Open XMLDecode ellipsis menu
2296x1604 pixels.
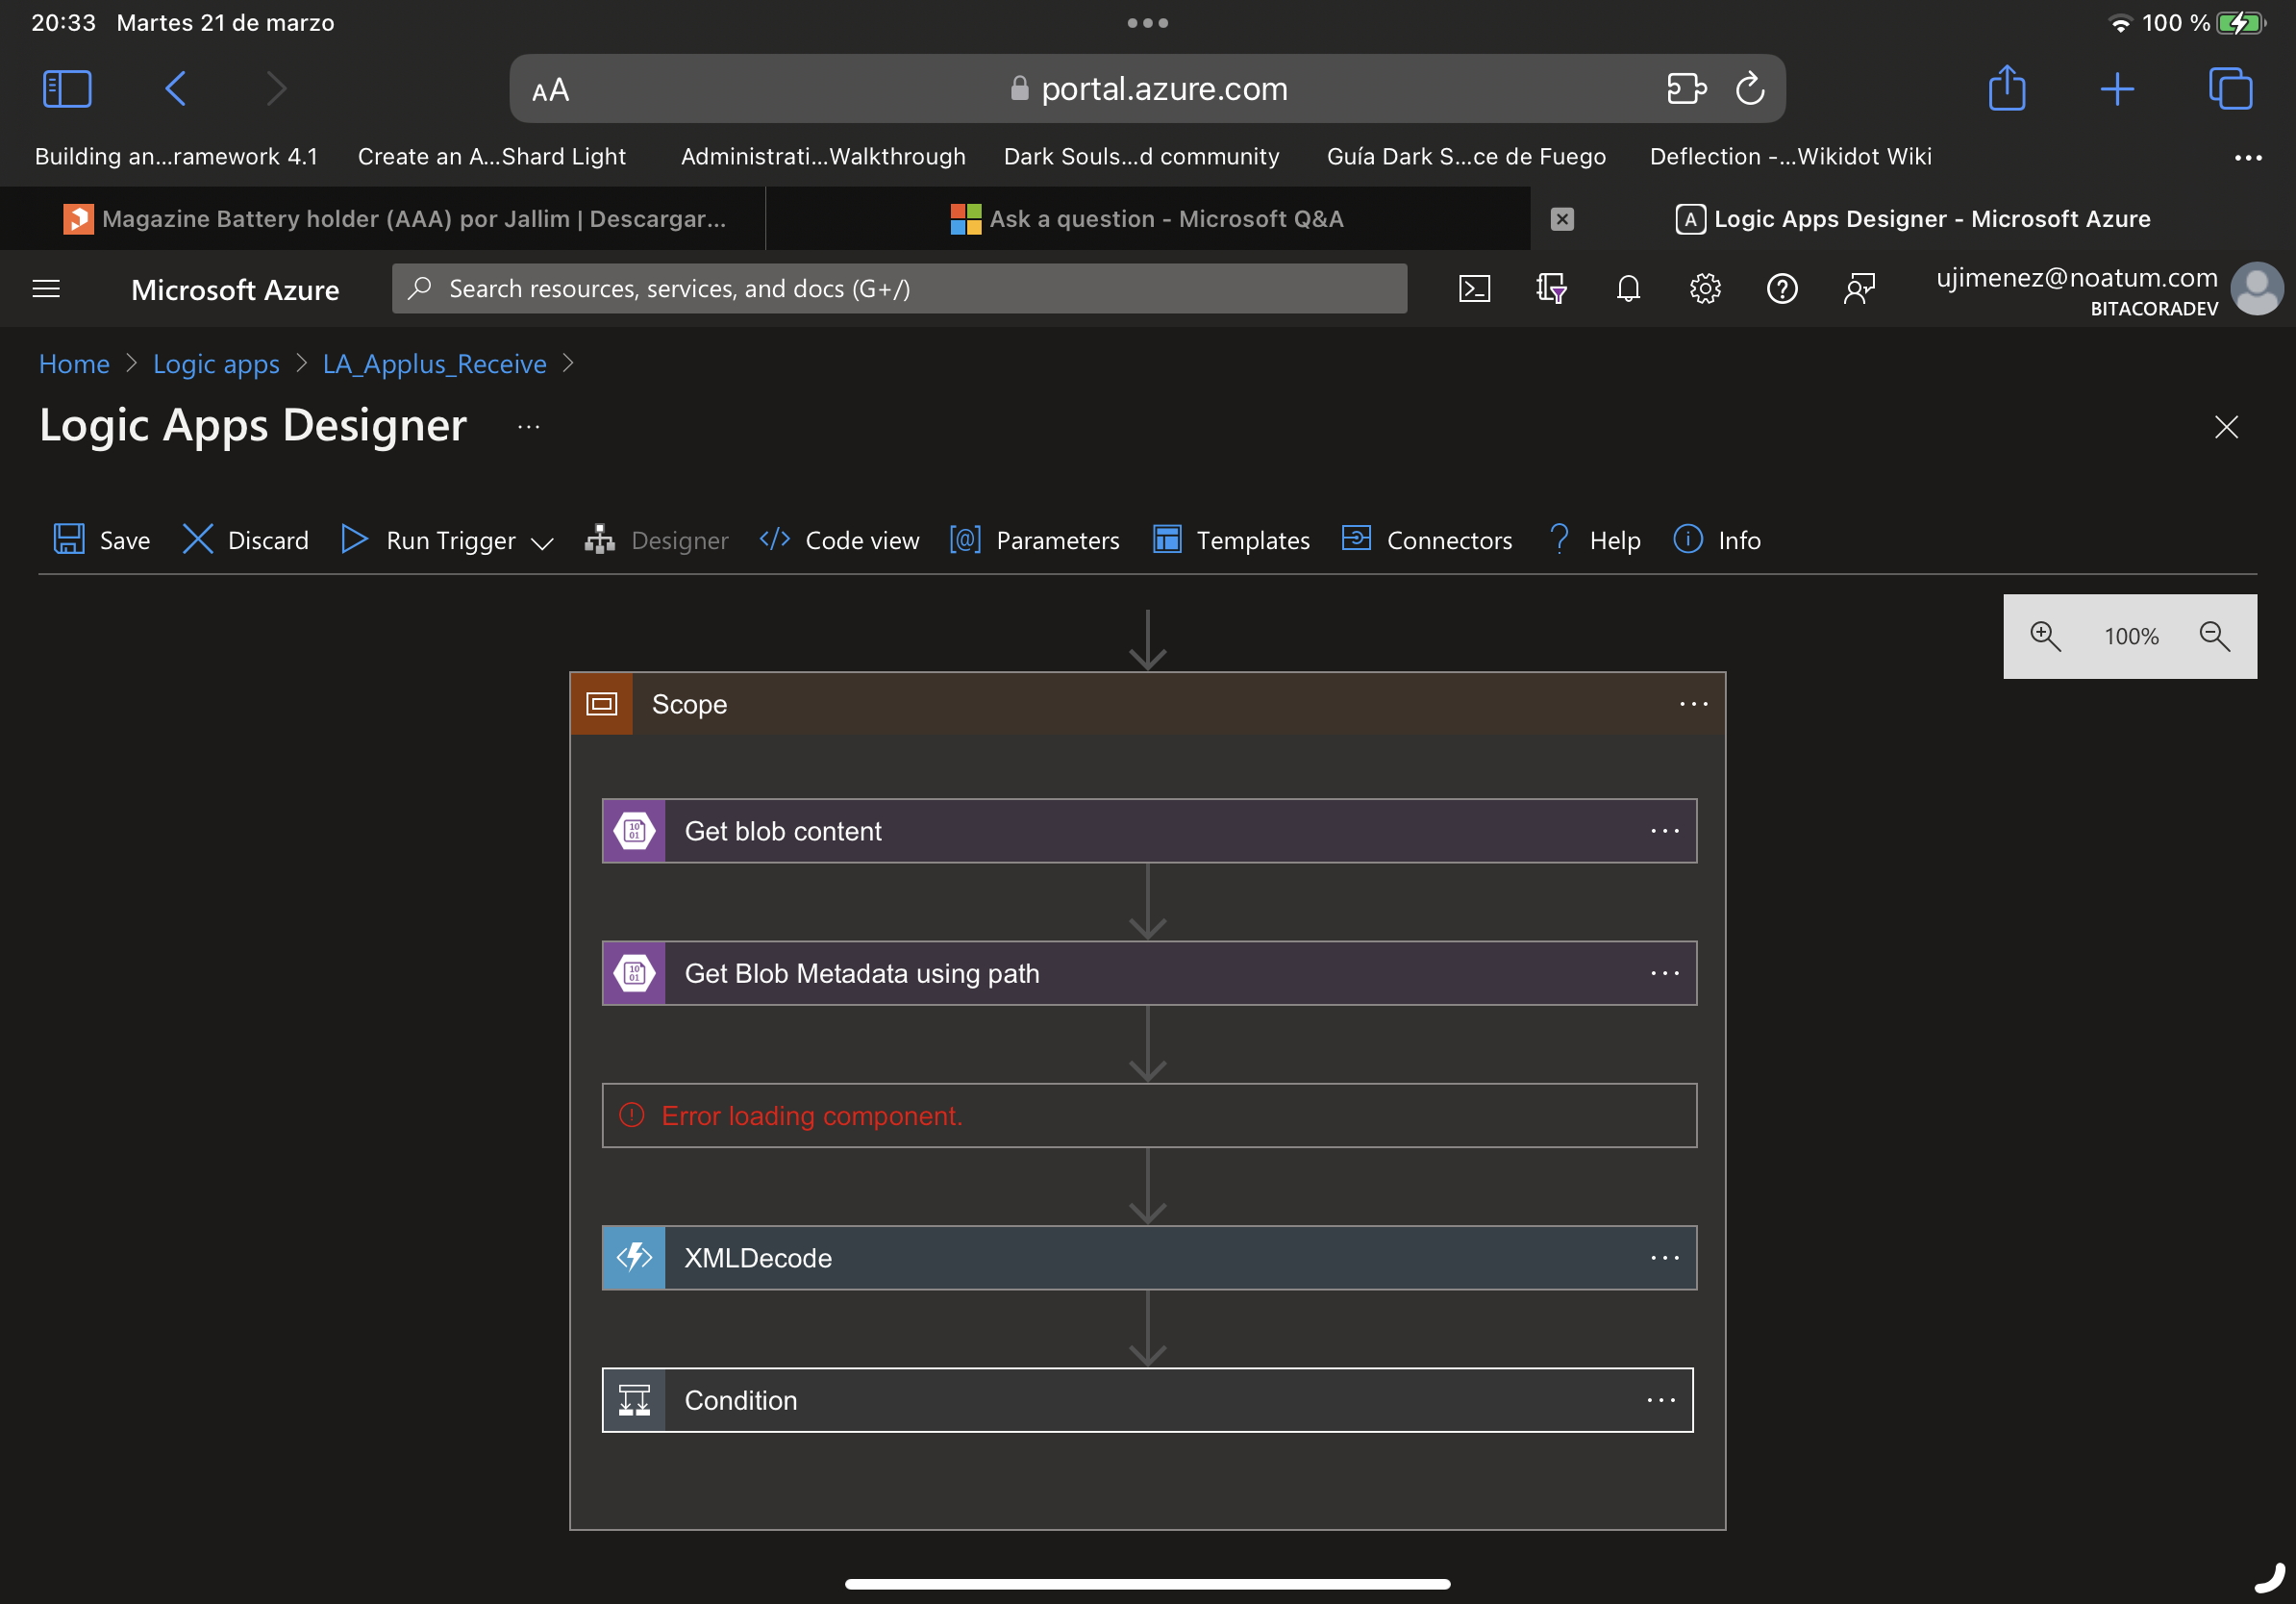[x=1665, y=1258]
